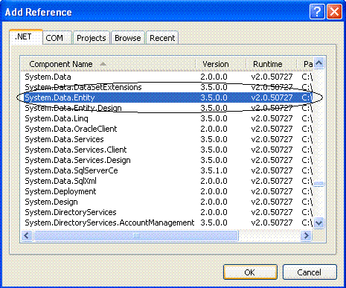Switch to the COM tab

point(57,38)
